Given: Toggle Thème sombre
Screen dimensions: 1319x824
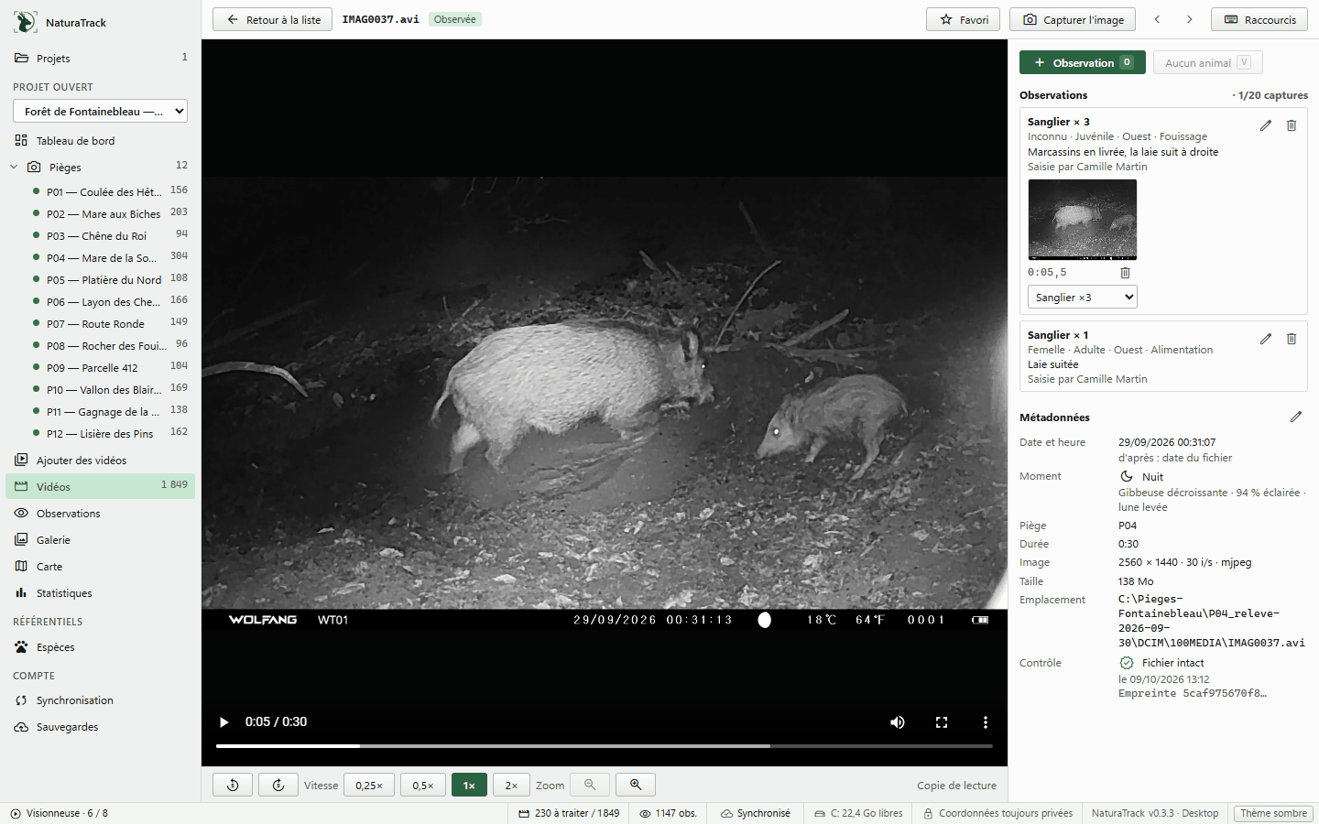Looking at the screenshot, I should point(1273,813).
